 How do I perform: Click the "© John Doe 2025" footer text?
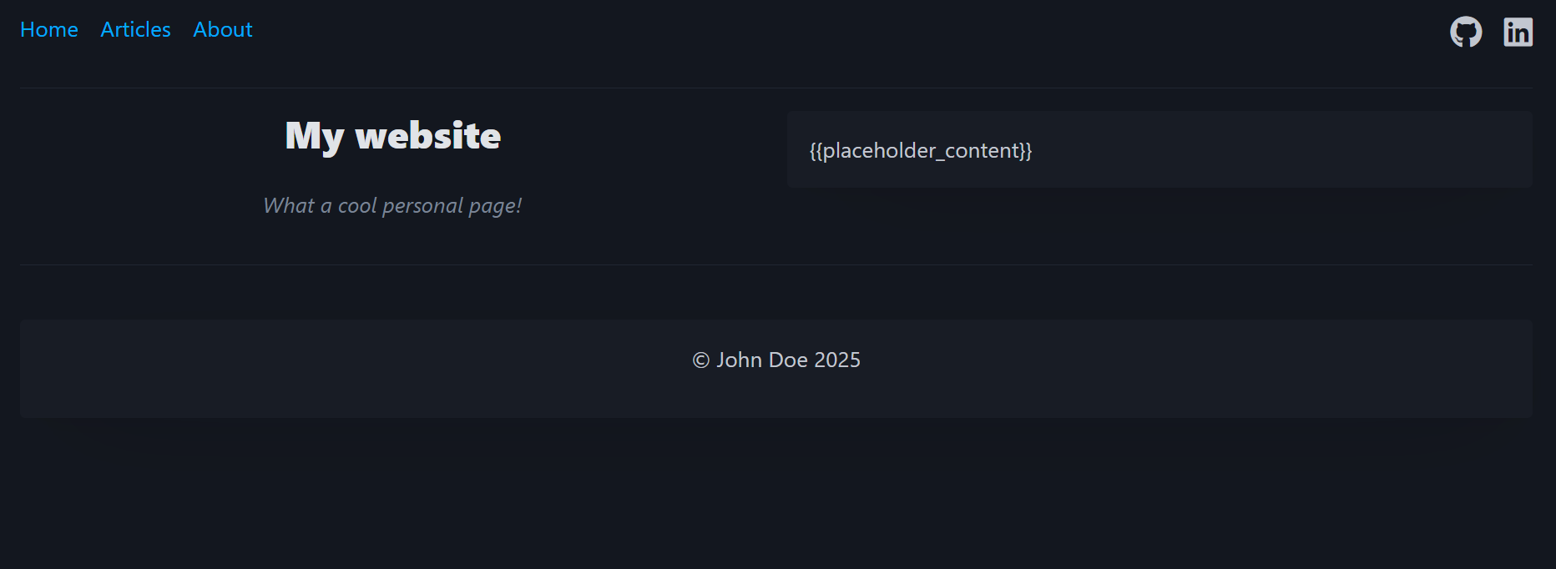[x=776, y=360]
